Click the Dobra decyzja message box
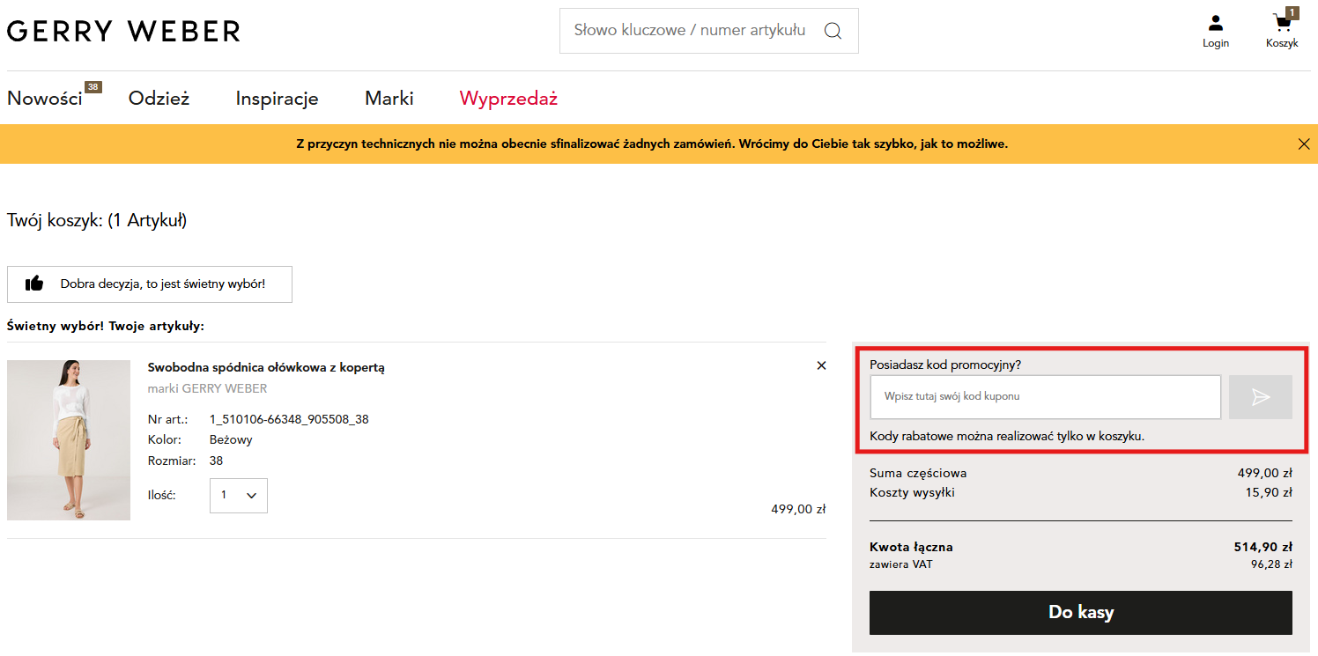The width and height of the screenshot is (1318, 656). (x=150, y=284)
